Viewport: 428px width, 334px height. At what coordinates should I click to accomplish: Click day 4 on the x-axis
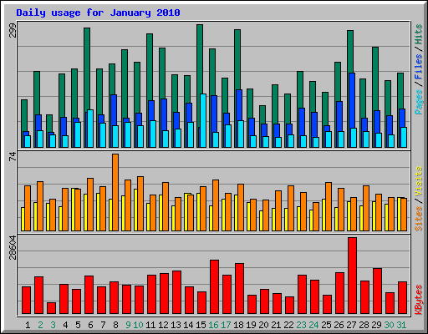pos(65,325)
